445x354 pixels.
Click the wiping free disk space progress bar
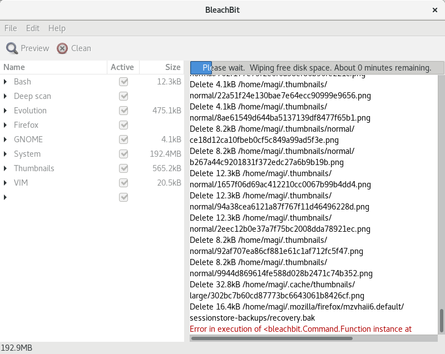click(317, 68)
